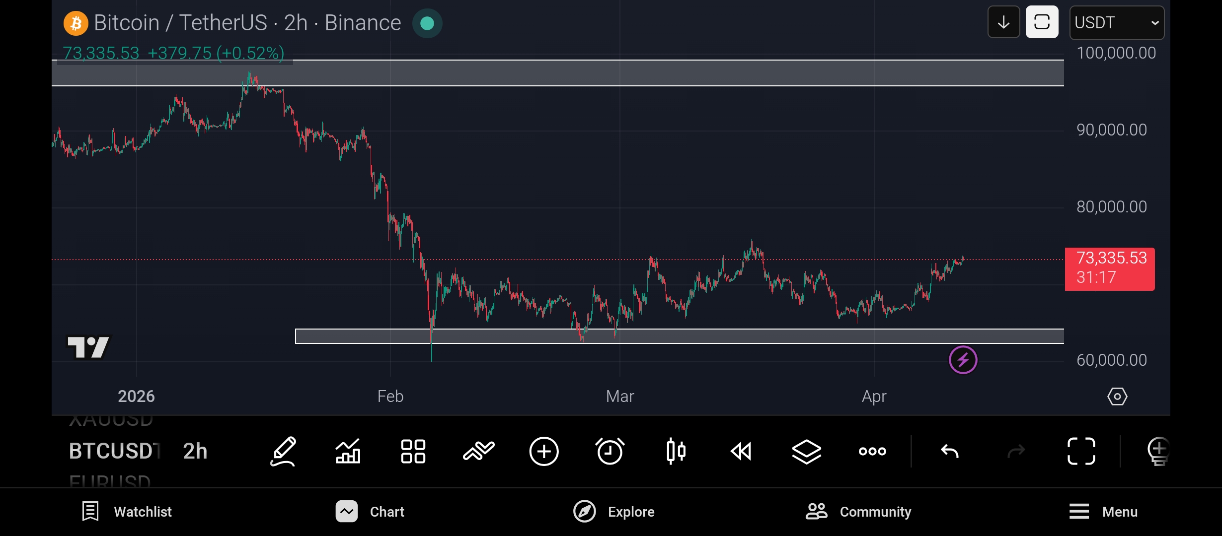1222x536 pixels.
Task: Change the 2h timeframe interval
Action: coord(195,451)
